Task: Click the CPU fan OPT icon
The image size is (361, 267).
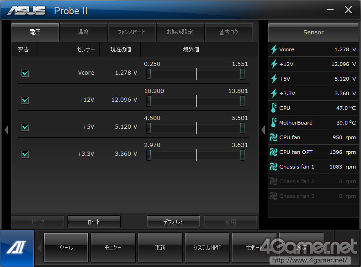Action: (273, 152)
